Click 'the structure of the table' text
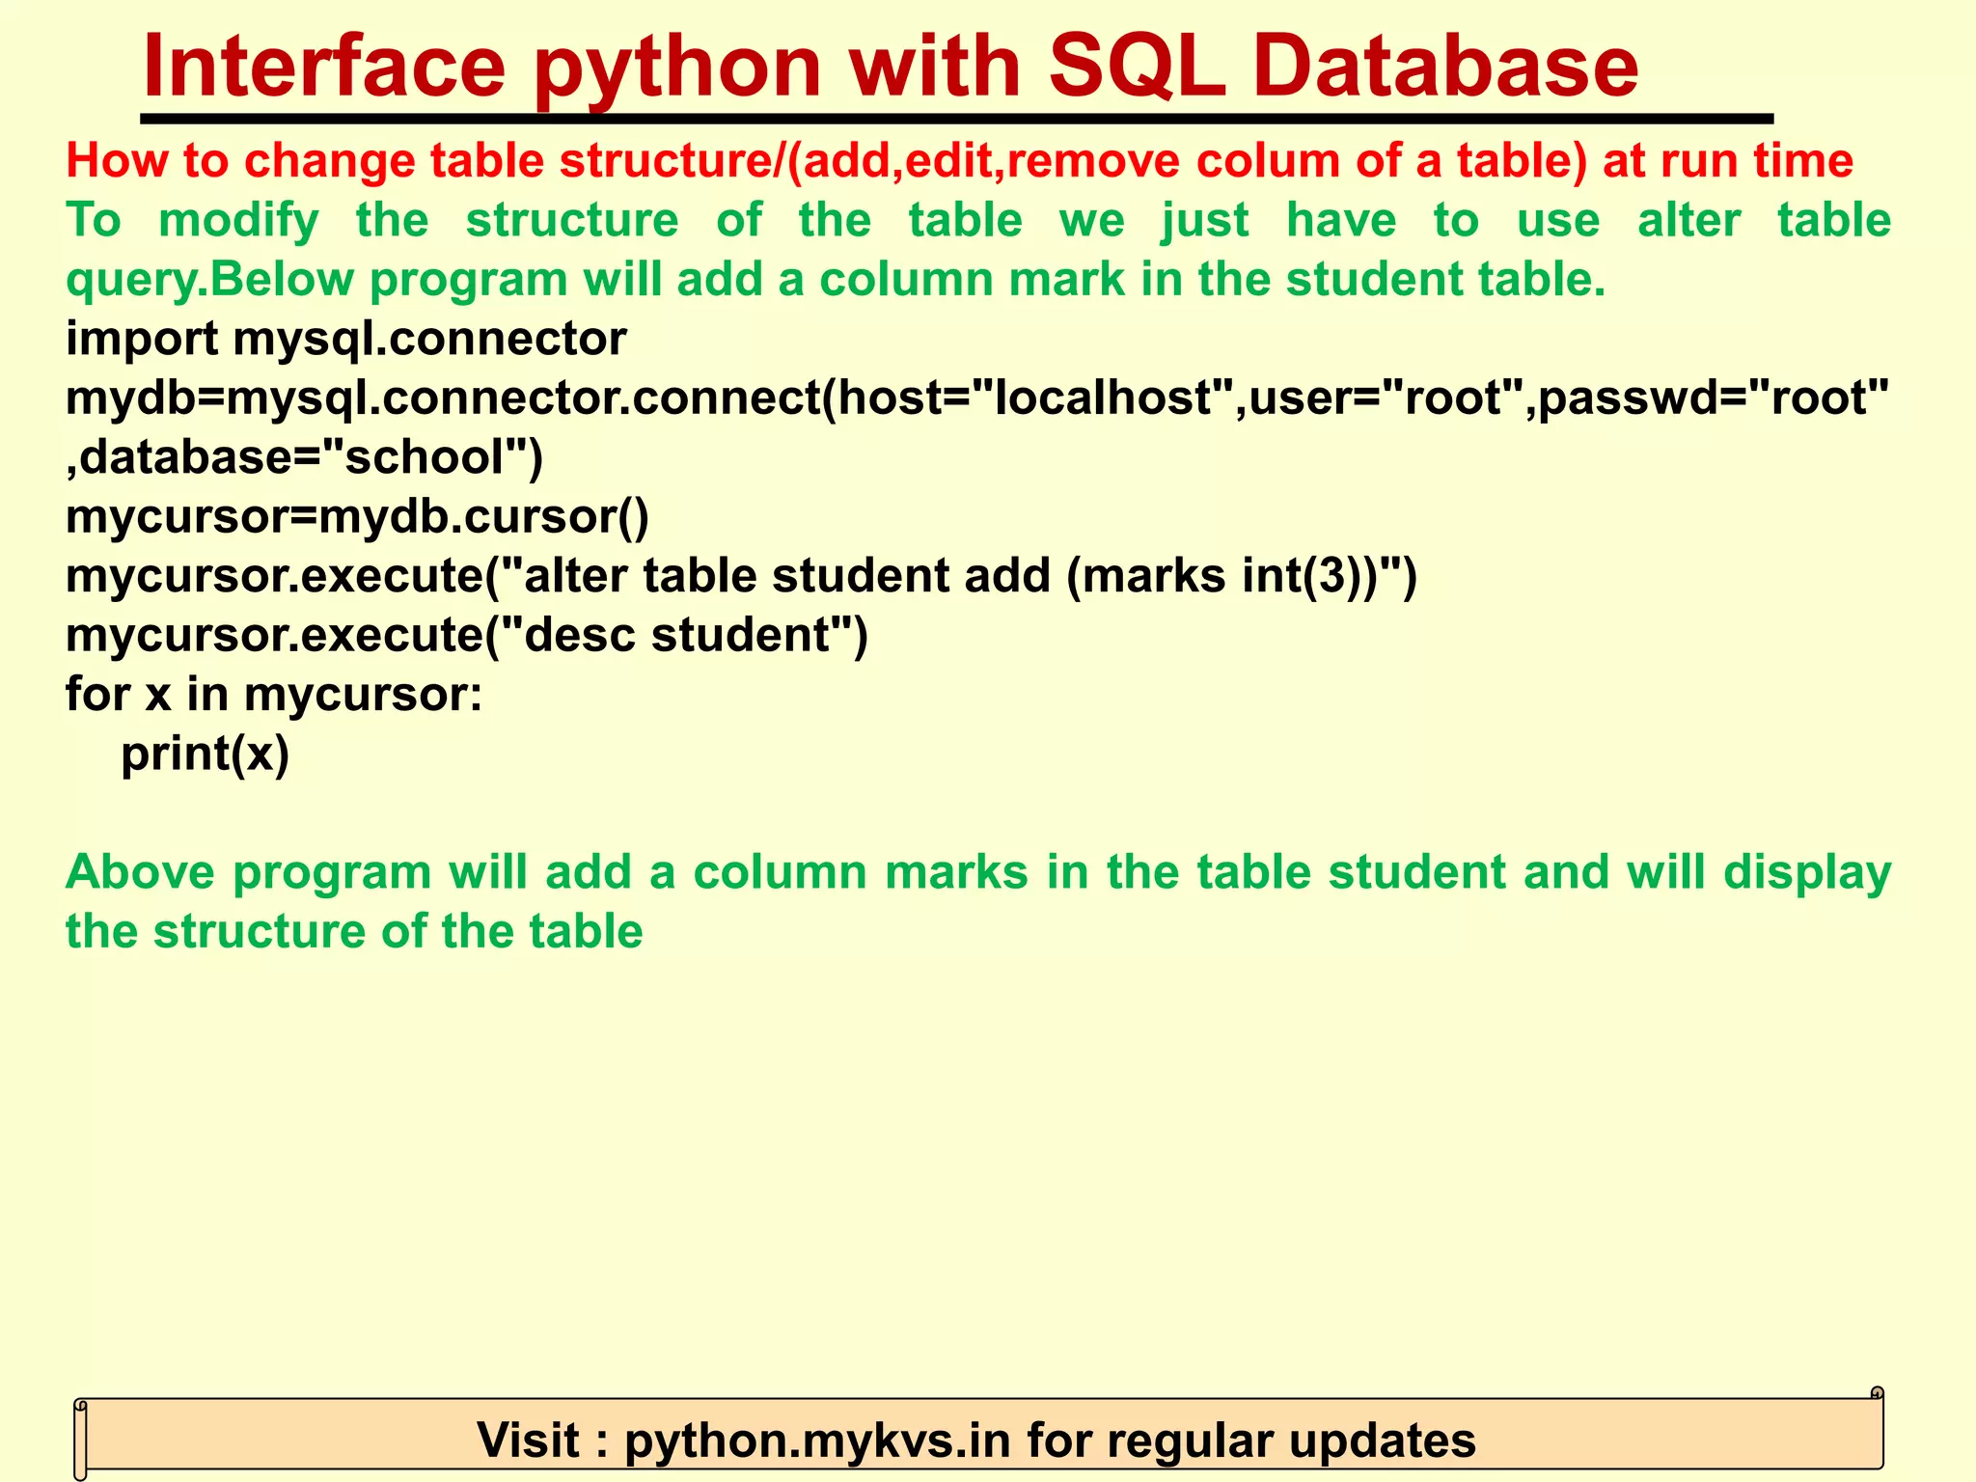Image resolution: width=1976 pixels, height=1482 pixels. [354, 931]
